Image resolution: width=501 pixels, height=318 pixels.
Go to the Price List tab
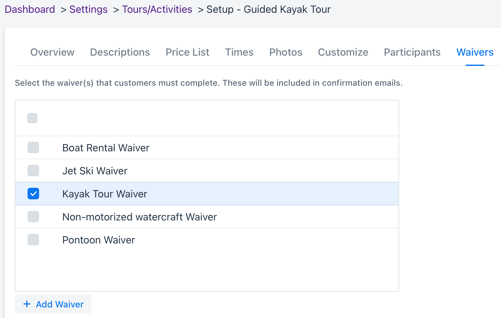(x=187, y=52)
